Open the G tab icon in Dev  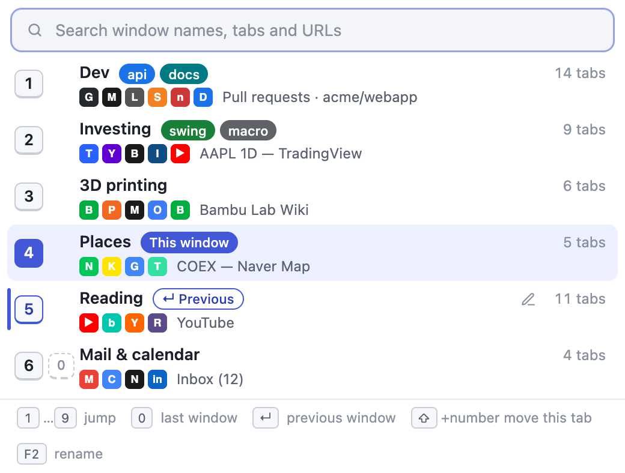(89, 97)
